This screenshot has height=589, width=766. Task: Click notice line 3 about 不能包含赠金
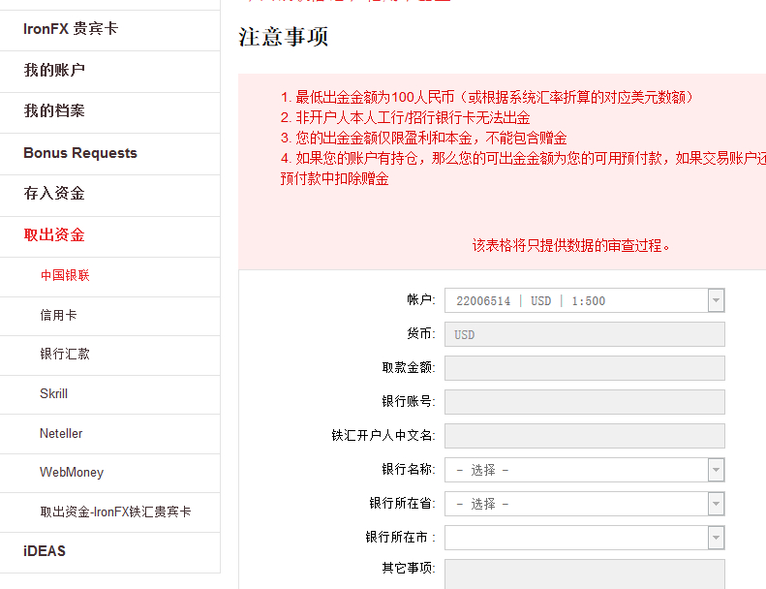click(x=423, y=138)
